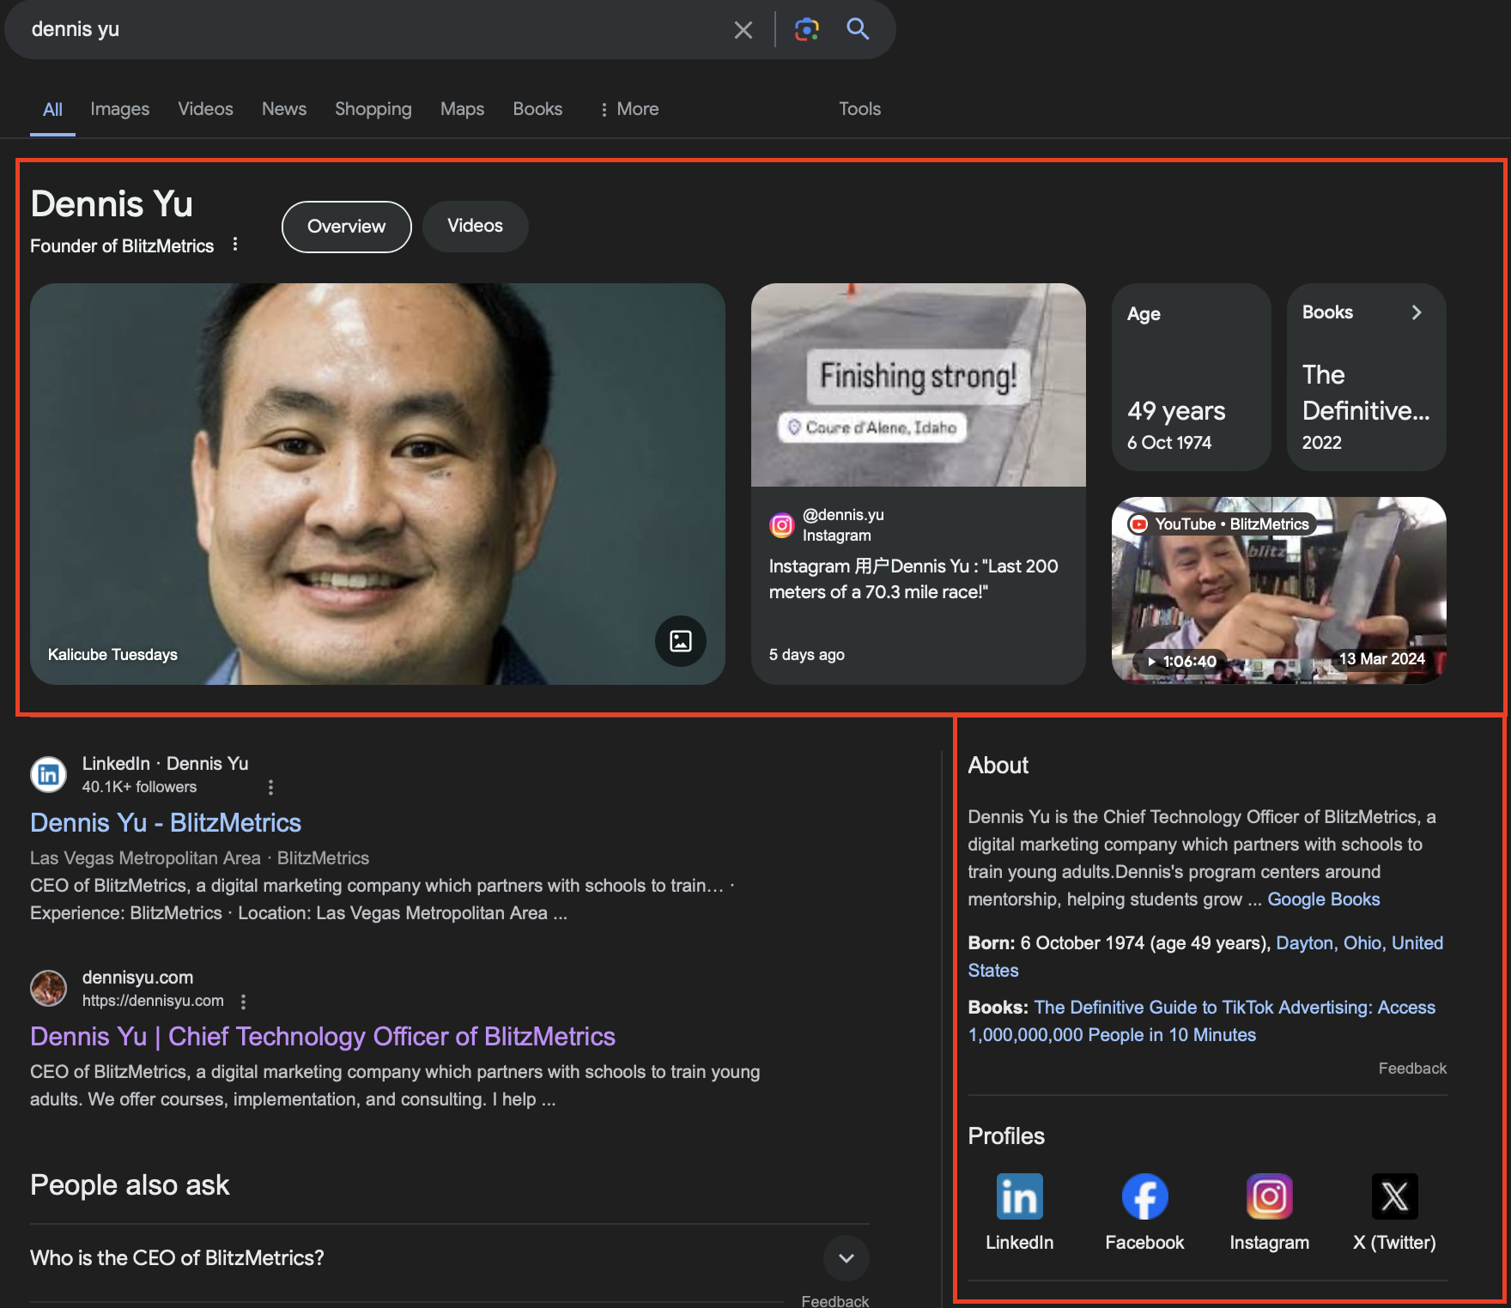Click the LinkedIn favicon beside the first result
The image size is (1511, 1308).
(x=49, y=774)
